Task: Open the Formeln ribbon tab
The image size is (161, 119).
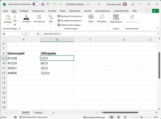Action: pos(52,11)
